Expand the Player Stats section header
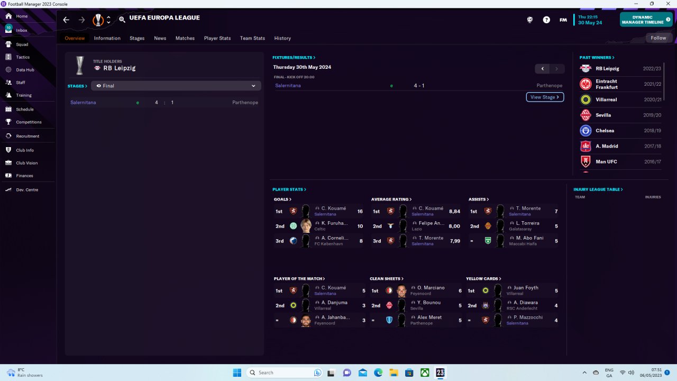677x381 pixels. pyautogui.click(x=289, y=189)
